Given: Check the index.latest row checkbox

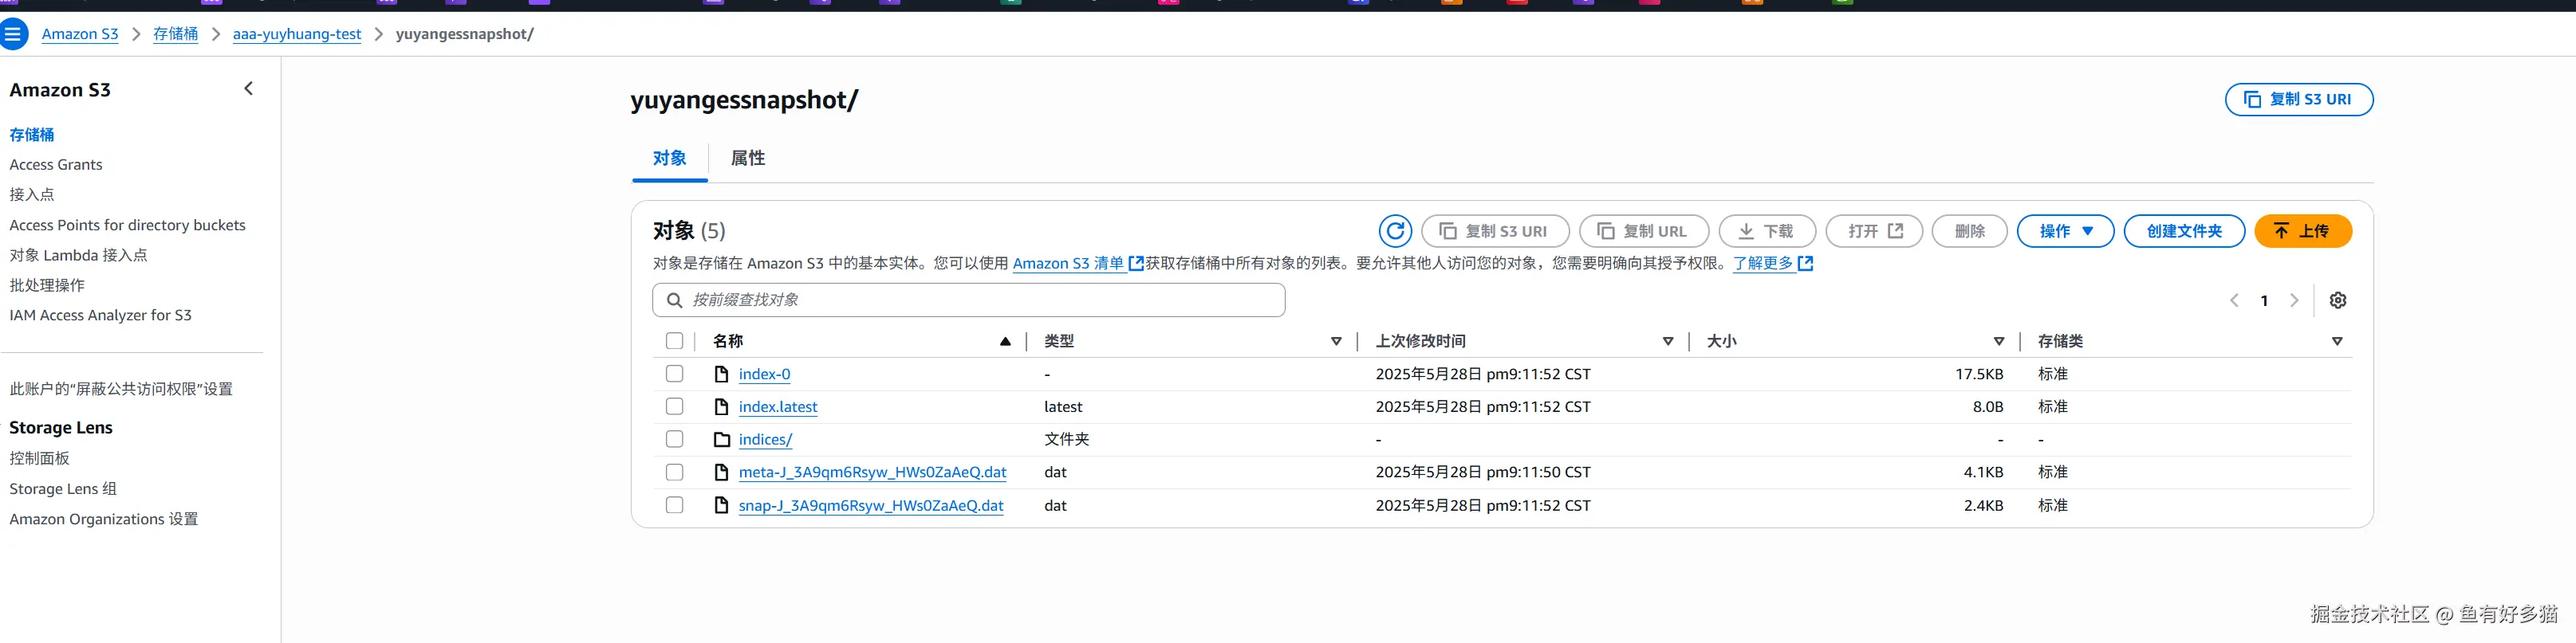Looking at the screenshot, I should (x=674, y=406).
